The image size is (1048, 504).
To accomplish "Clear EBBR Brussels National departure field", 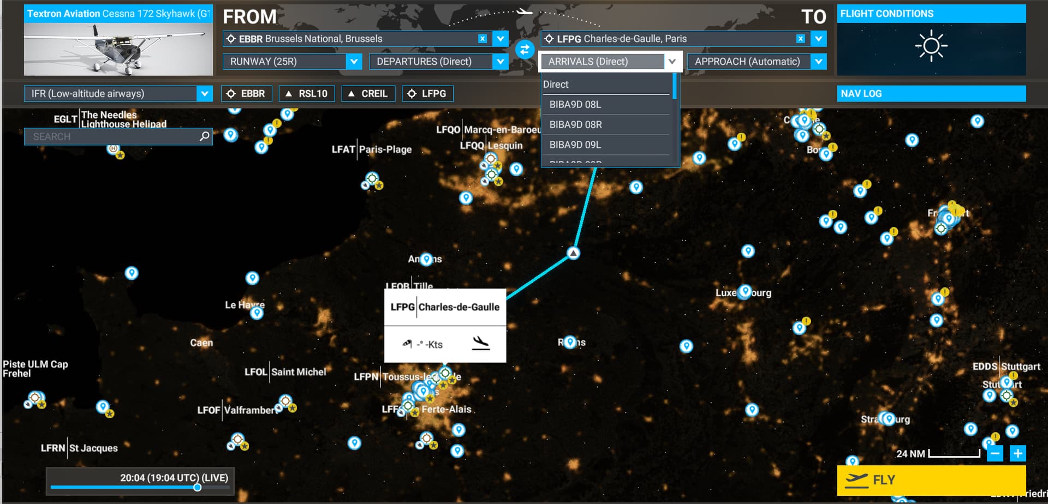I will (482, 39).
